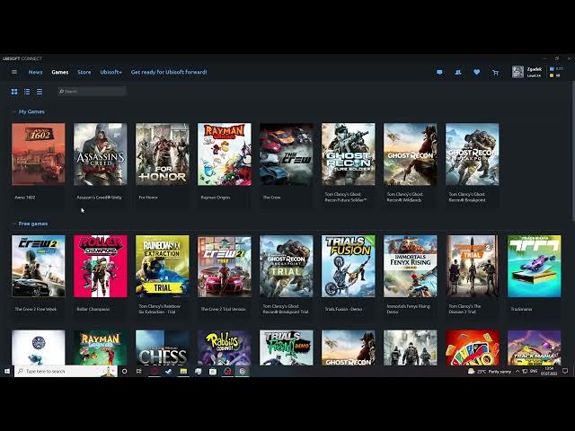Open The Division 2 Trial cover

tap(472, 266)
